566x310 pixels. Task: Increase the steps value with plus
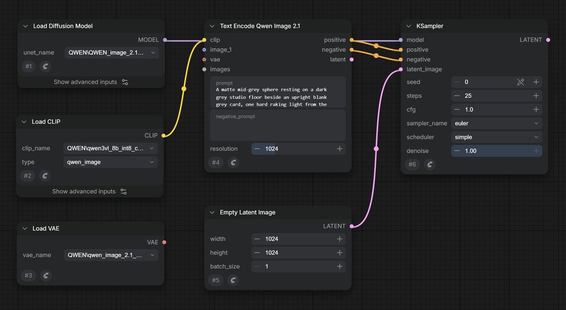coord(536,96)
